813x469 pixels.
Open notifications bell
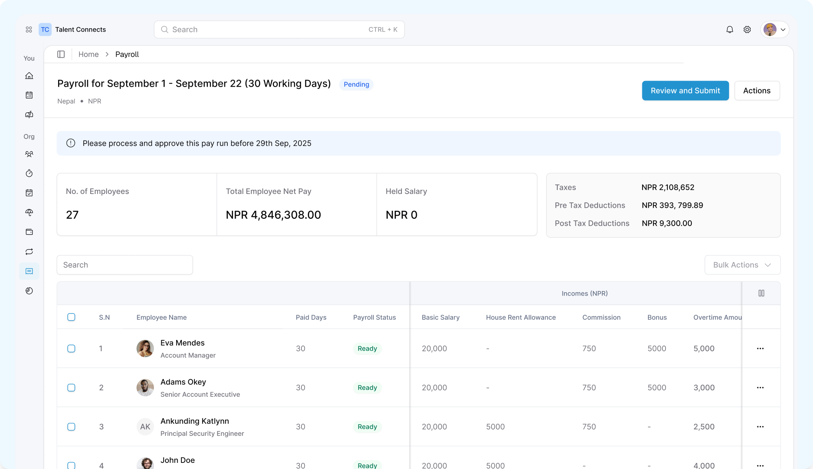click(x=730, y=29)
